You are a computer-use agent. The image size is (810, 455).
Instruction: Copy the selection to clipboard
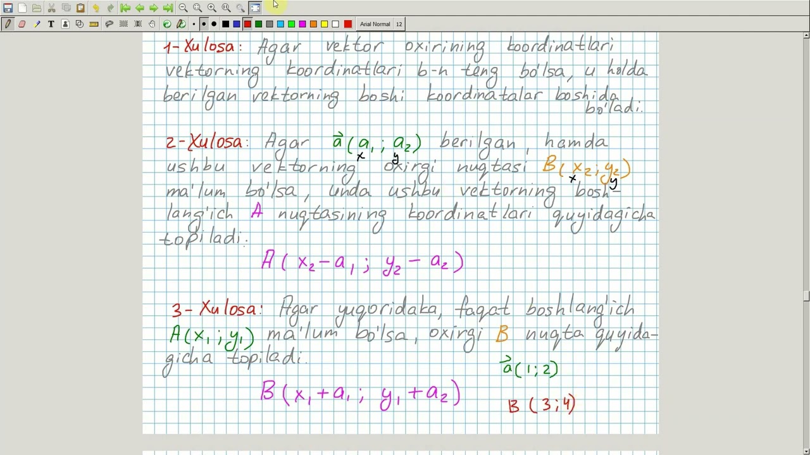pyautogui.click(x=66, y=8)
